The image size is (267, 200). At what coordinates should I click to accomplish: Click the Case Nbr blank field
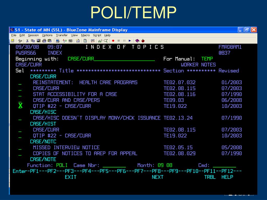(x=114, y=165)
